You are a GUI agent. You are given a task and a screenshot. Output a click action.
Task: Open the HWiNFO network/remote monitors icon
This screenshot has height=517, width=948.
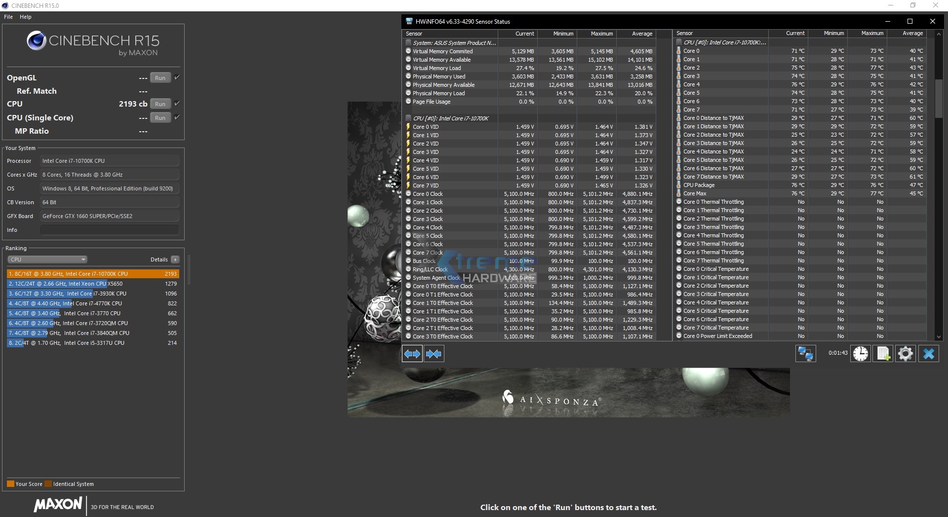(x=805, y=354)
